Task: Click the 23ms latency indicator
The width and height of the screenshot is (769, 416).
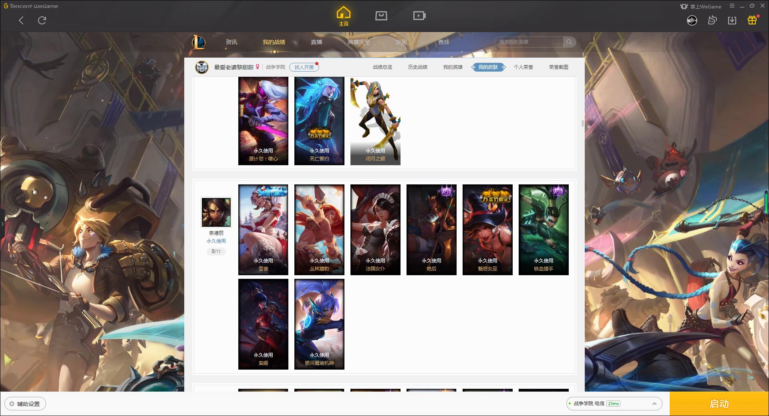Action: pos(613,404)
